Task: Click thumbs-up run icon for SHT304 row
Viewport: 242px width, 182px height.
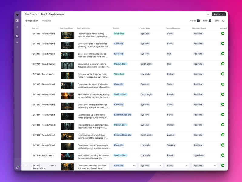Action: pos(223,115)
